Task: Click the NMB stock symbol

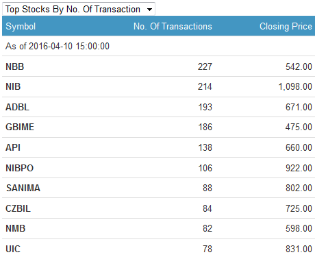Action: coord(16,228)
